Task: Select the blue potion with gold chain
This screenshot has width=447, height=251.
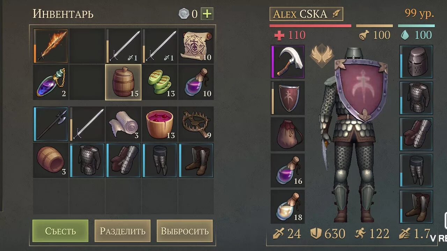Action: [51, 82]
